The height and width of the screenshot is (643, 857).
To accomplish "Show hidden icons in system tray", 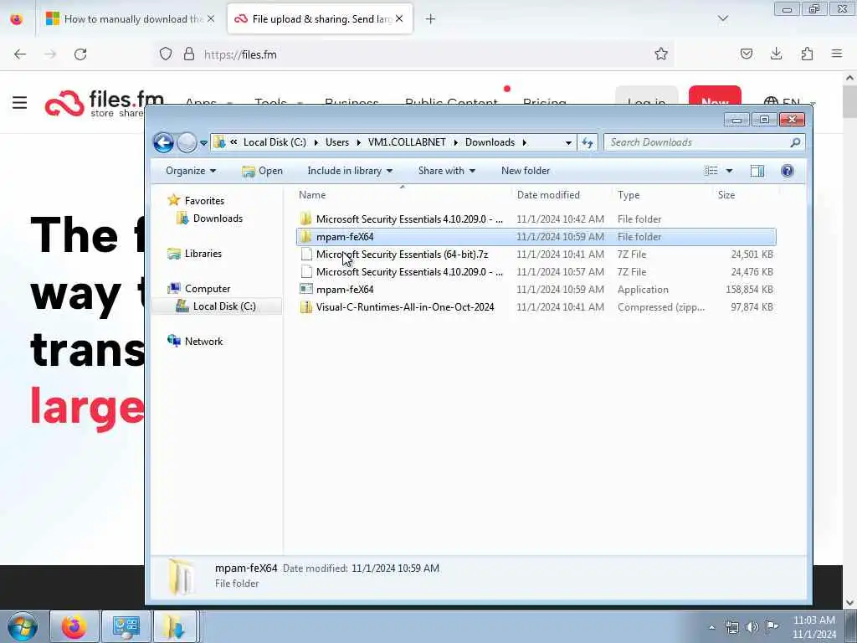I will click(711, 627).
